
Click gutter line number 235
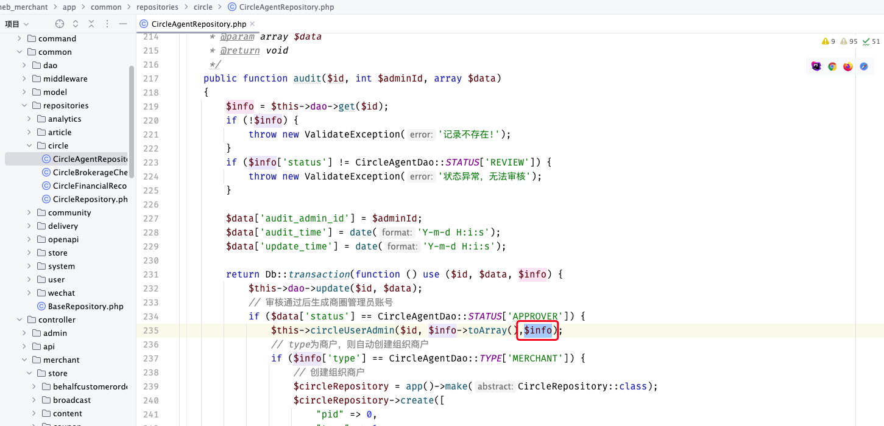[150, 330]
